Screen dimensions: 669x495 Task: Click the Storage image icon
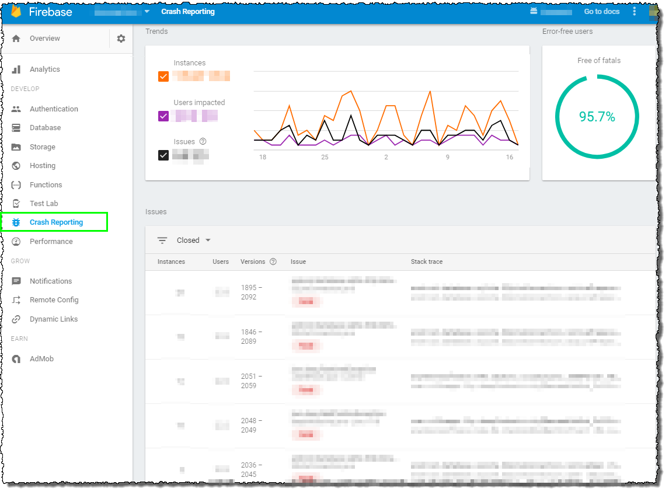tap(16, 147)
